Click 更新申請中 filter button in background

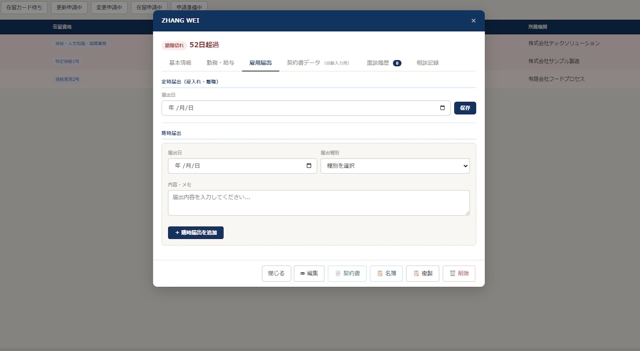[69, 8]
